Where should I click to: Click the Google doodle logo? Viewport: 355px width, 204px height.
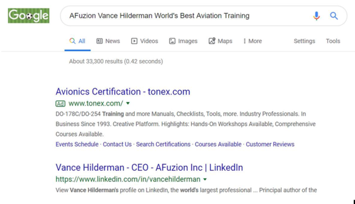pyautogui.click(x=28, y=15)
